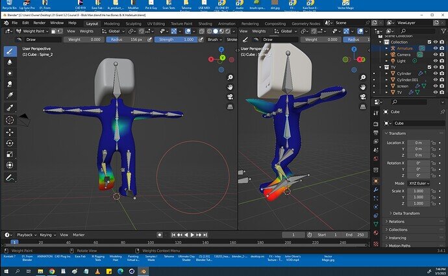This screenshot has width=448, height=276.
Task: Open the Tool properties tab (wrench icon)
Action: tap(376, 113)
